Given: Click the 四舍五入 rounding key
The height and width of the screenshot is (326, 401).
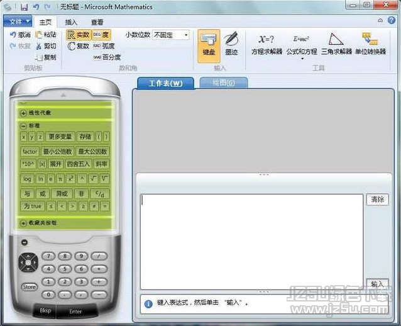Looking at the screenshot, I should click(79, 164).
